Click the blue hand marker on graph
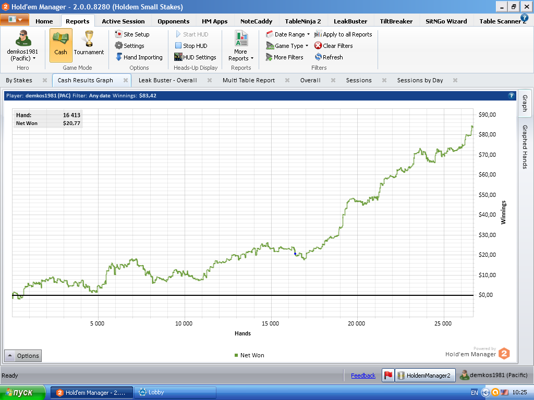Screen dimensions: 534x400 295,254
